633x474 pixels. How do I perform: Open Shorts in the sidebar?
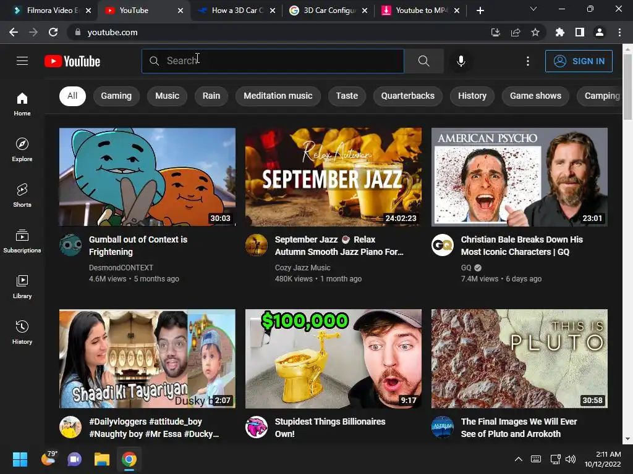click(x=22, y=195)
